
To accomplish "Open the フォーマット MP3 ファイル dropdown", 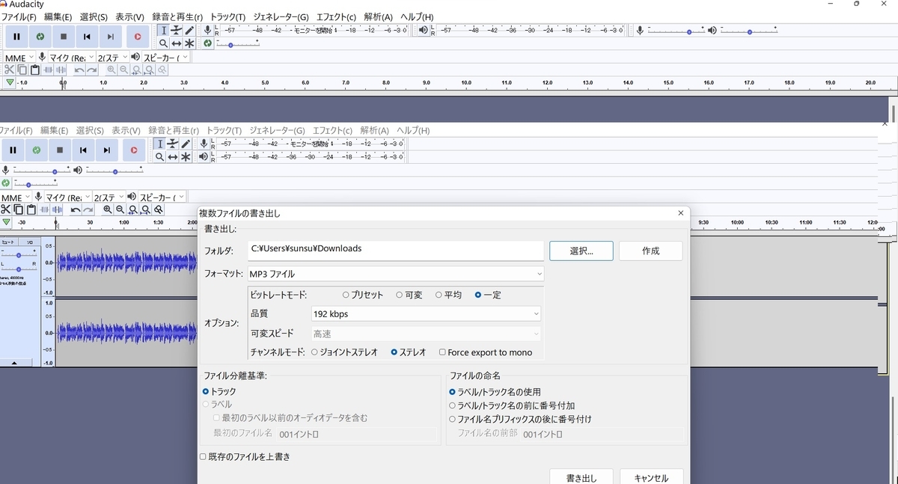I will click(x=396, y=274).
